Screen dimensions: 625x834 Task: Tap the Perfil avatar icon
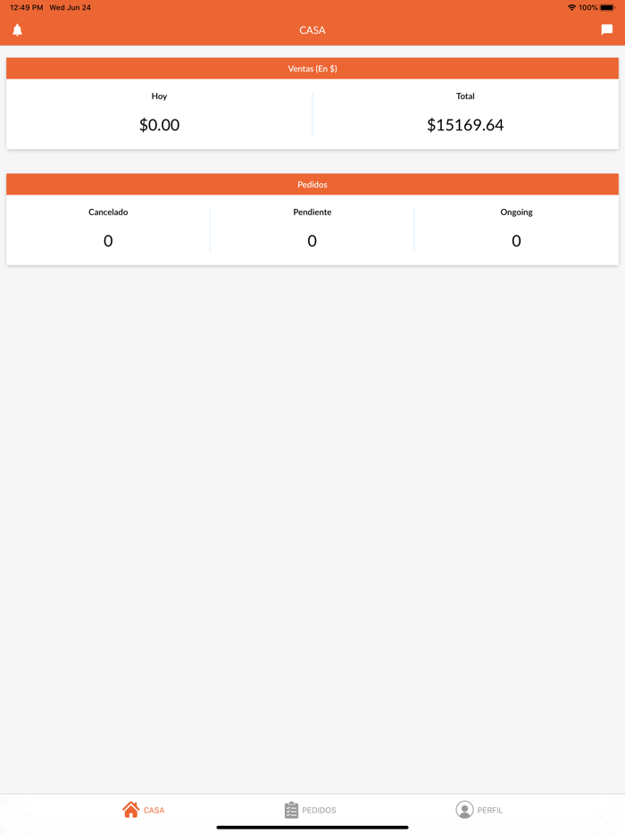tap(464, 810)
